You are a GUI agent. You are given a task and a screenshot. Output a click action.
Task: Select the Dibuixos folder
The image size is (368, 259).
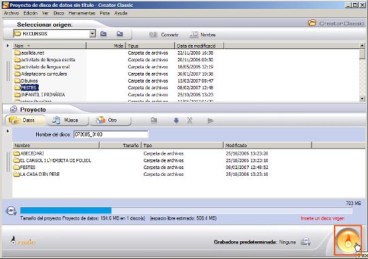tap(26, 81)
